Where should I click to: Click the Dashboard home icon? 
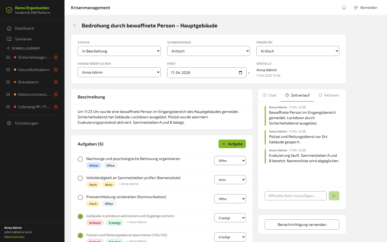(x=9, y=28)
